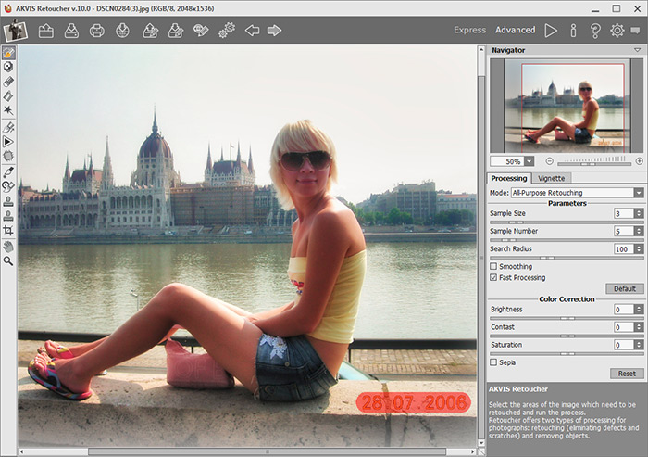This screenshot has height=457, width=648.
Task: Click the eye-and-pencil selection icon
Action: [201, 31]
